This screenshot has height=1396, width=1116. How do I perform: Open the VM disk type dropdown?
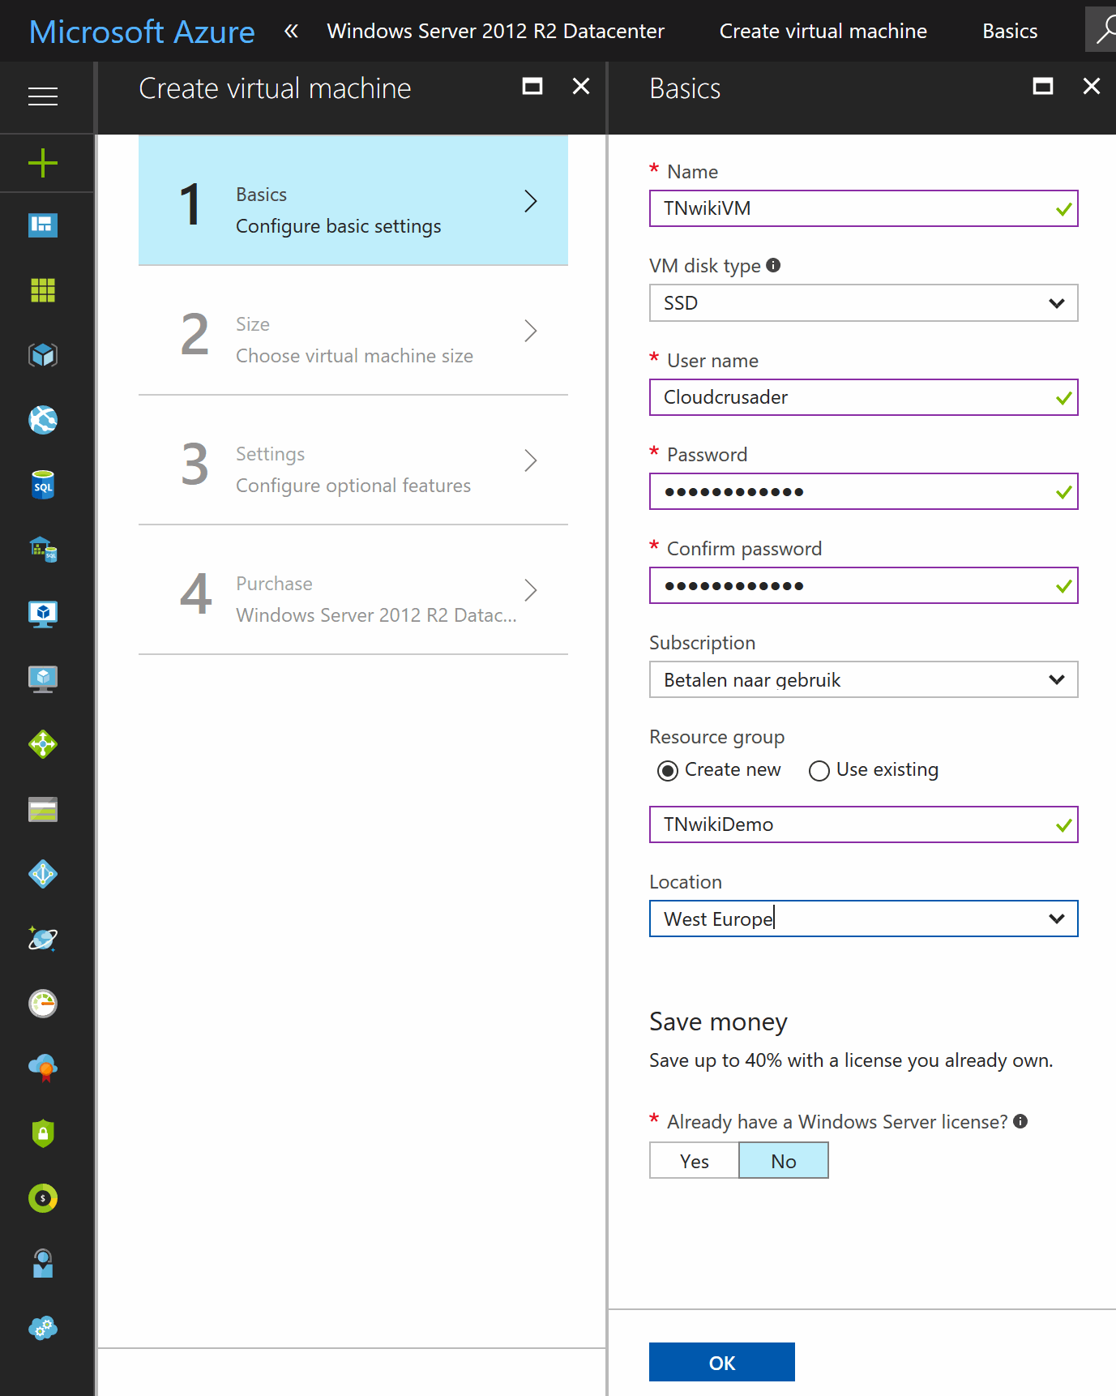tap(864, 303)
